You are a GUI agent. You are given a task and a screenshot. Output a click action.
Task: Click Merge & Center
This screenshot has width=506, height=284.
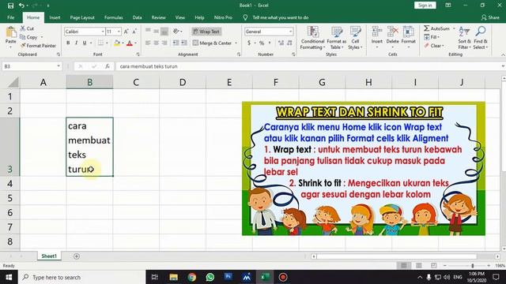[213, 43]
